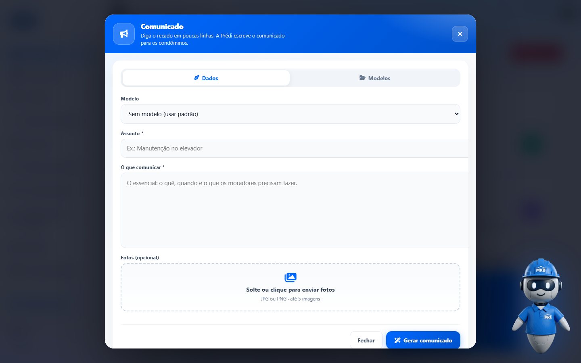Image resolution: width=581 pixels, height=363 pixels.
Task: Click the Fechar button
Action: (x=366, y=340)
